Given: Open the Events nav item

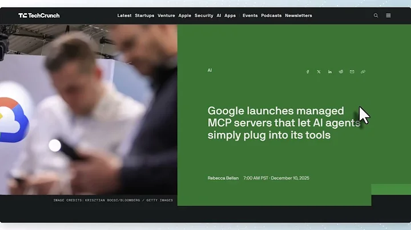Looking at the screenshot, I should coord(250,16).
